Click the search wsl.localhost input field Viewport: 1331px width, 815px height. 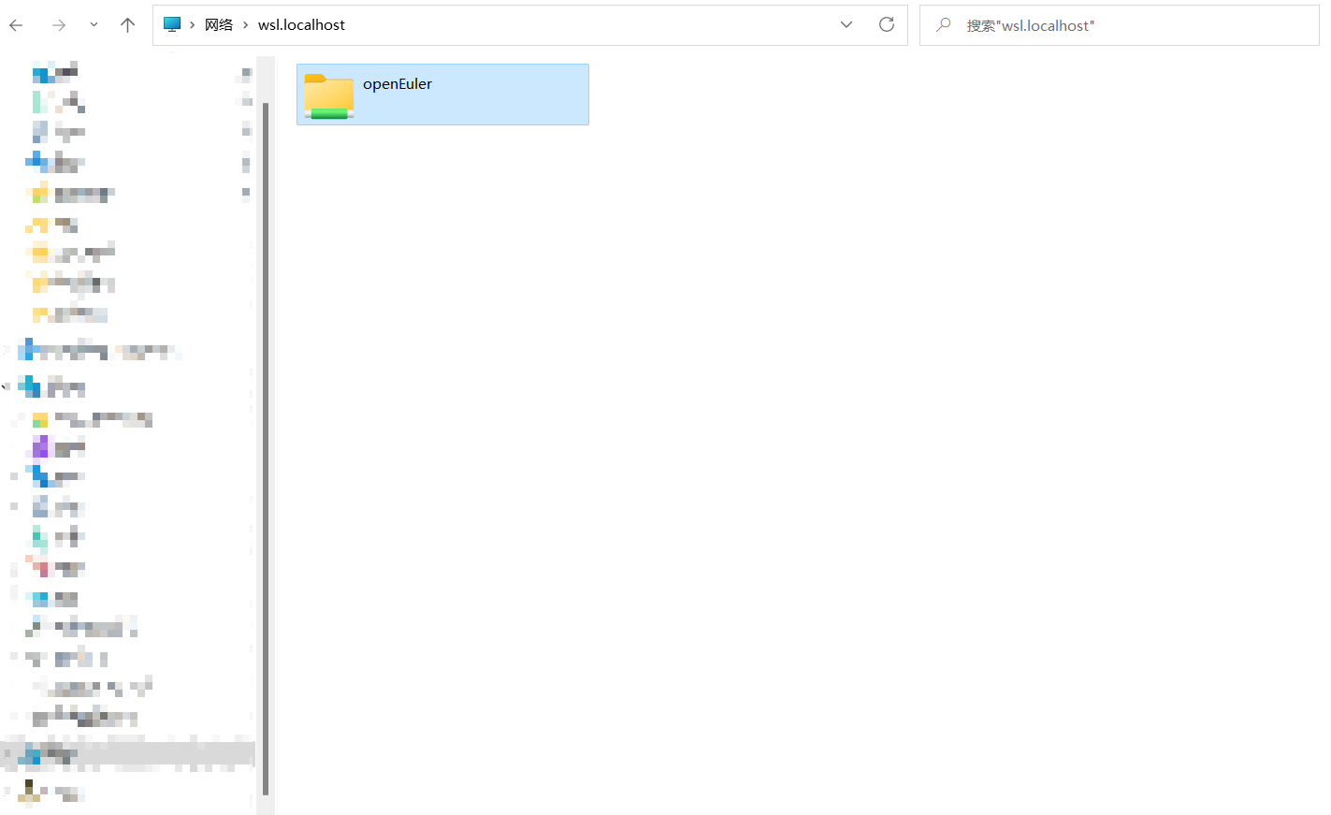pos(1120,25)
